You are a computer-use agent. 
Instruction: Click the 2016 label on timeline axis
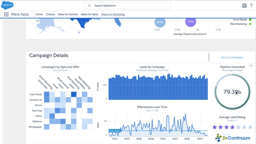[x=151, y=139]
